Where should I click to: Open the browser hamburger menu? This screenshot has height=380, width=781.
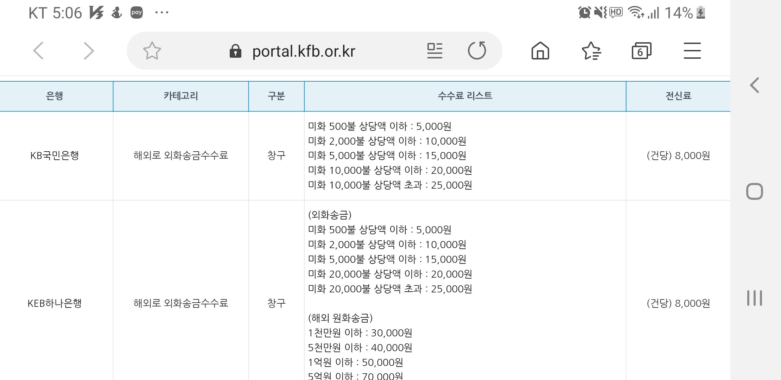[692, 50]
